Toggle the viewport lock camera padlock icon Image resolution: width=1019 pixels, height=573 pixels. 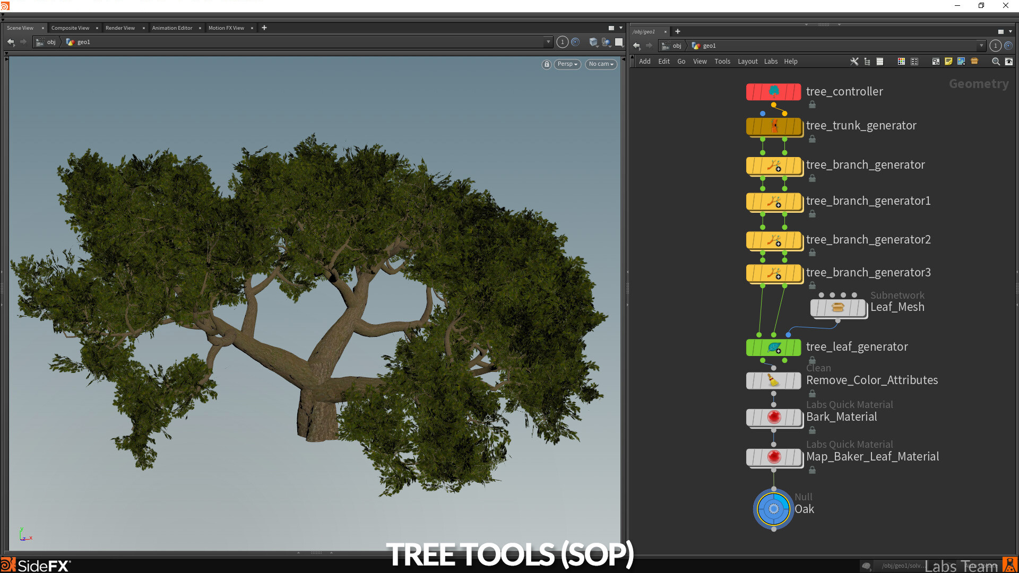pos(547,64)
